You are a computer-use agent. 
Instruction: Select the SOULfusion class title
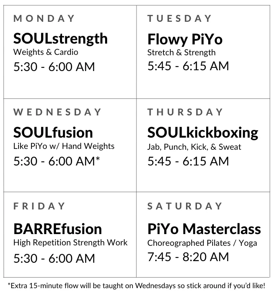pos(53,133)
